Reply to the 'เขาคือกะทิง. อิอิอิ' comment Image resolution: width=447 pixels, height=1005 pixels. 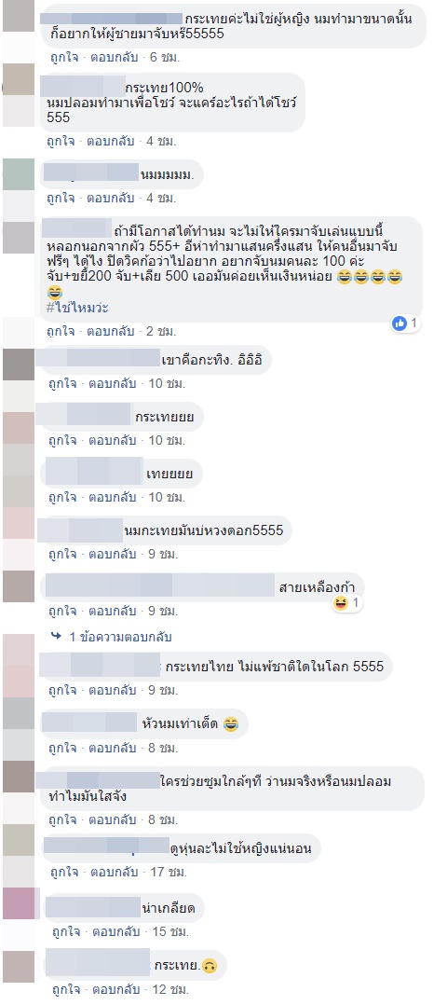112,384
